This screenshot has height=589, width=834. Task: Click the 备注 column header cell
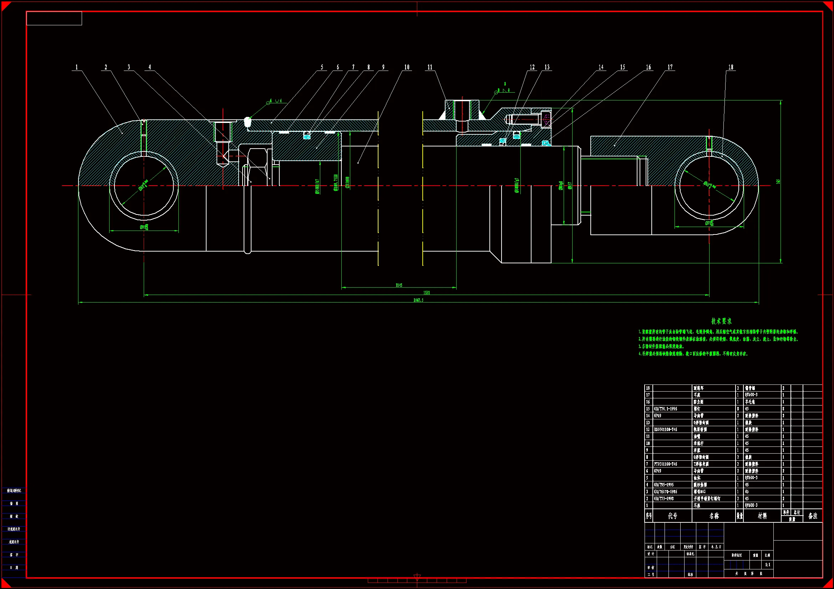[813, 516]
